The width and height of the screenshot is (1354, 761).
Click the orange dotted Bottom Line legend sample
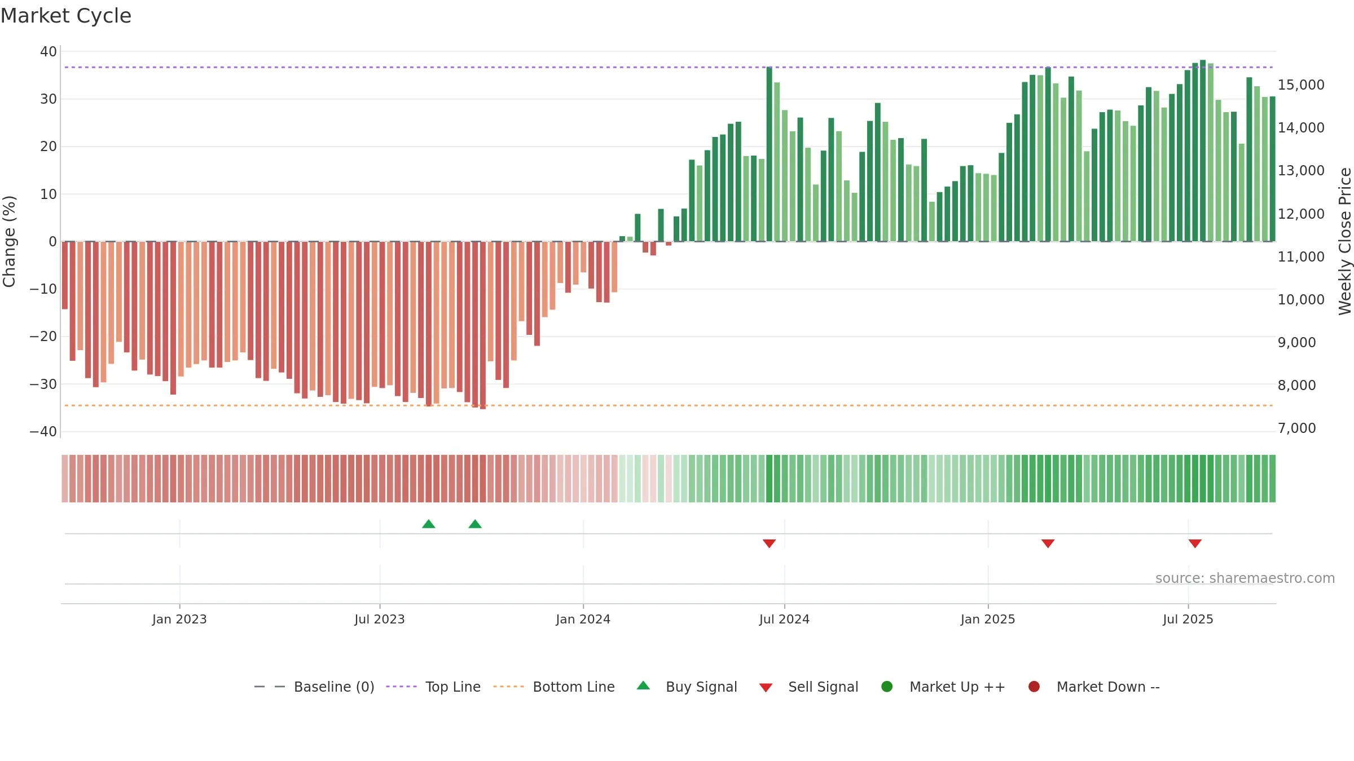[x=508, y=687]
